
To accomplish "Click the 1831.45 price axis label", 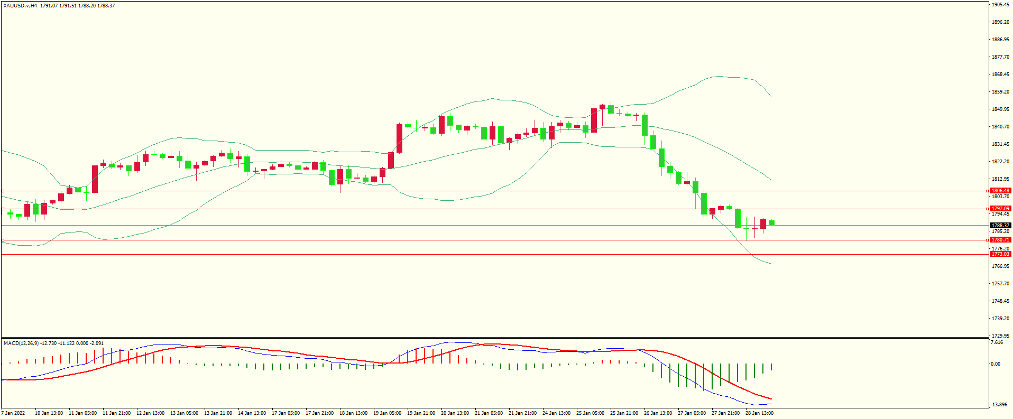I will [1001, 144].
